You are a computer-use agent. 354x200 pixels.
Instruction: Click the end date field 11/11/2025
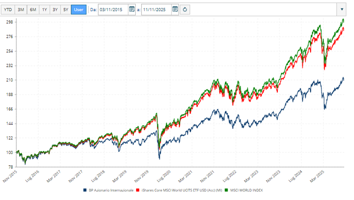(156, 9)
